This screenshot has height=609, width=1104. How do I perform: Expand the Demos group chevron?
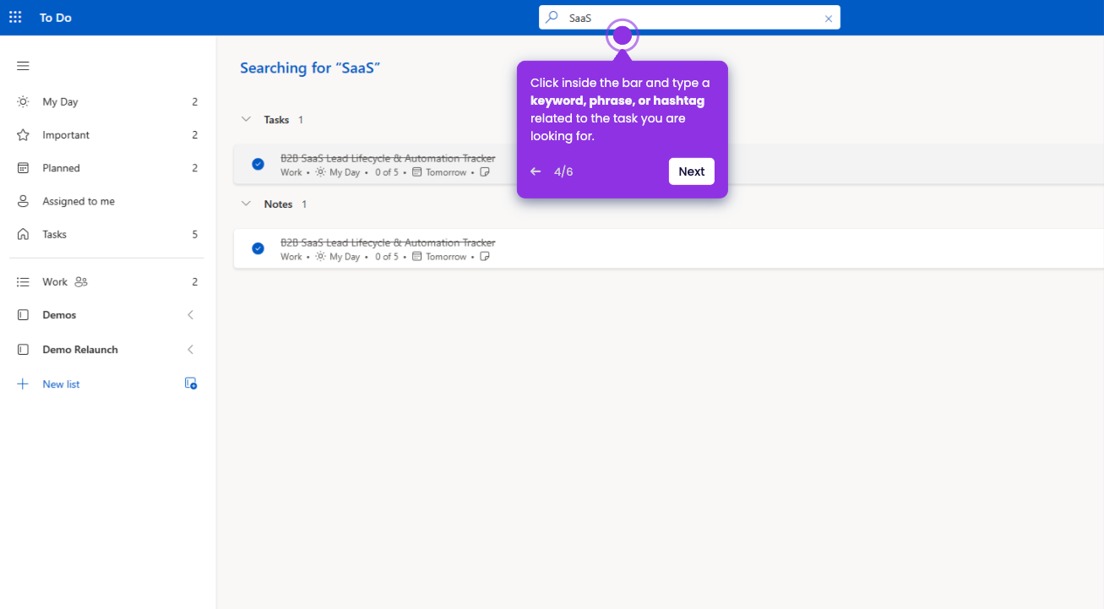coord(191,315)
